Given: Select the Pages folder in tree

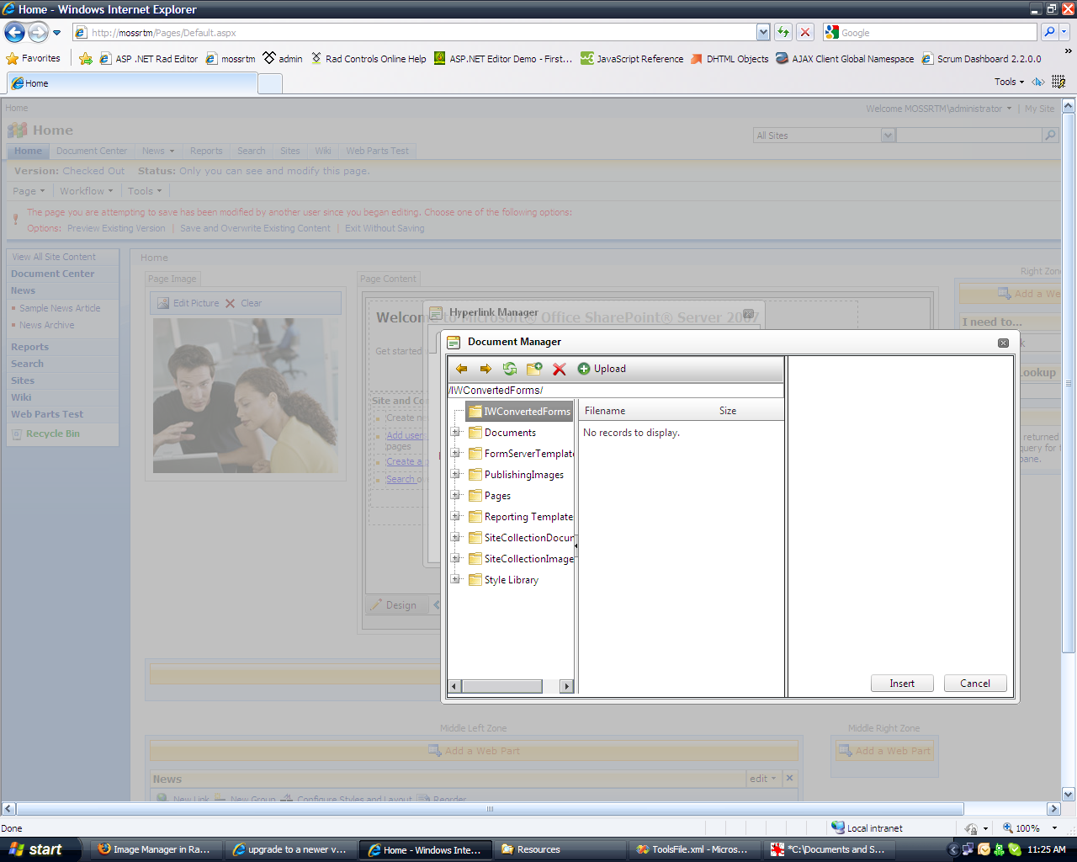Looking at the screenshot, I should pyautogui.click(x=490, y=496).
